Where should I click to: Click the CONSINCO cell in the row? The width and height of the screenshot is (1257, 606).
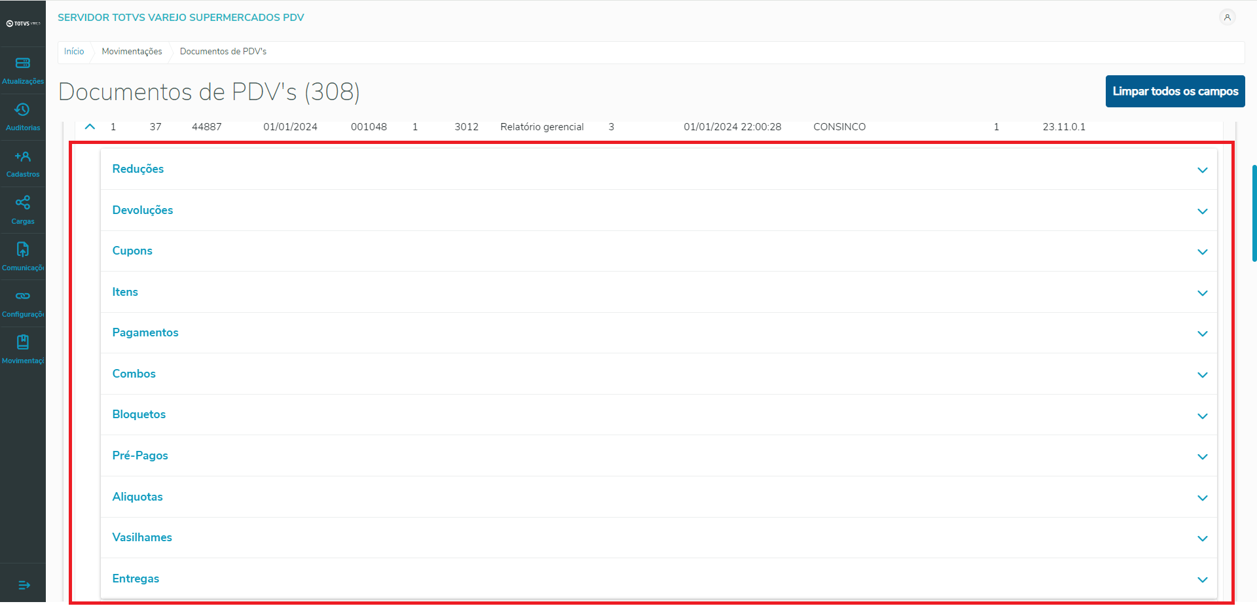[x=839, y=127]
